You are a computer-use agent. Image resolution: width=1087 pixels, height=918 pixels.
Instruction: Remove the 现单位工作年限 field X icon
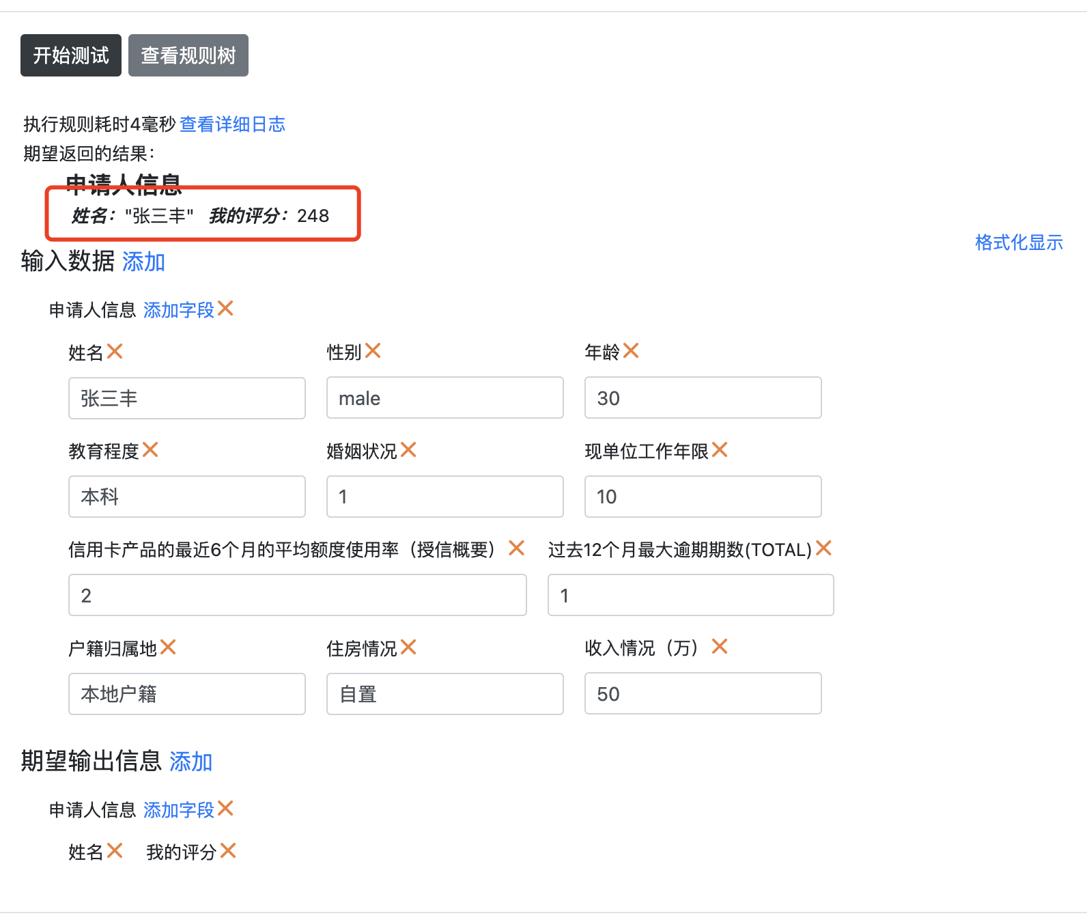[720, 450]
